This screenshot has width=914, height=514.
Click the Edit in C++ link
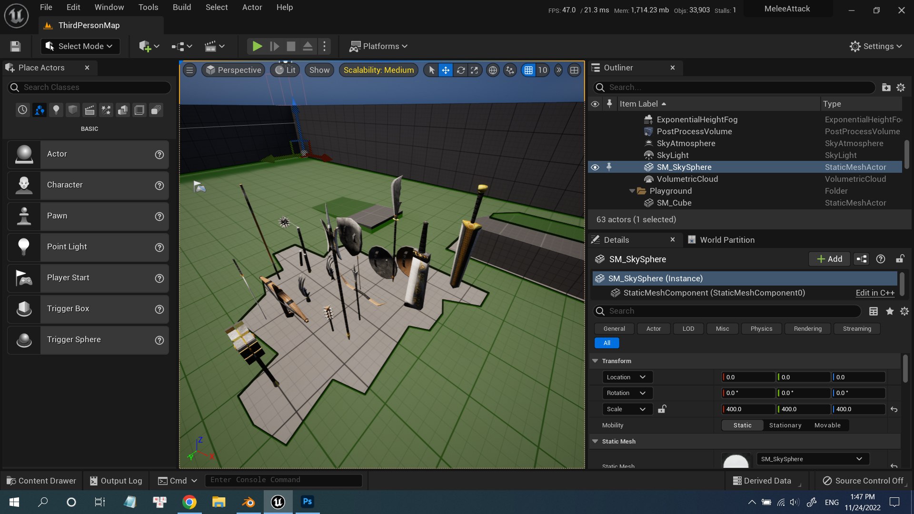coord(875,293)
